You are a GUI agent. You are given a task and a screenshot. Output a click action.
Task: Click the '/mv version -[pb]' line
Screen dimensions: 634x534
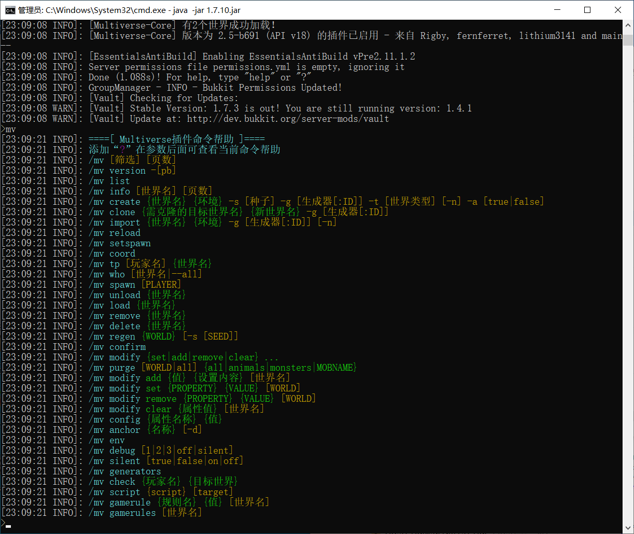click(89, 171)
